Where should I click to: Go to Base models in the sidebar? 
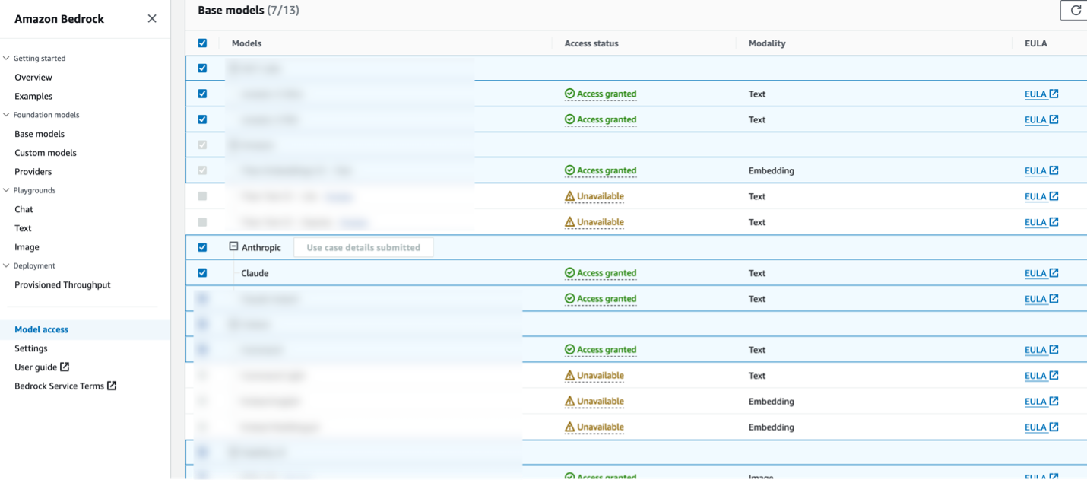40,134
